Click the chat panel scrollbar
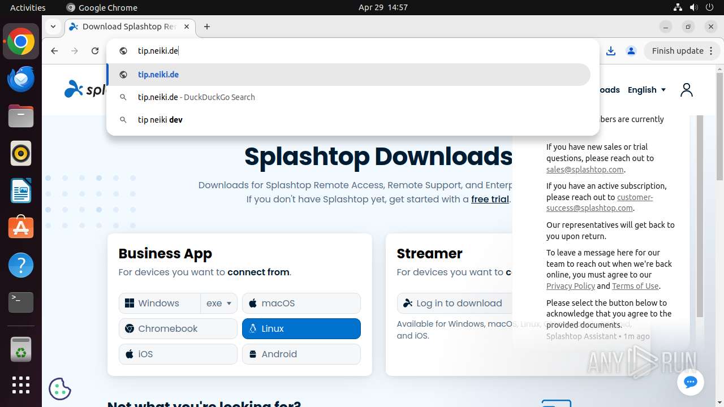This screenshot has width=724, height=407. pos(700,215)
